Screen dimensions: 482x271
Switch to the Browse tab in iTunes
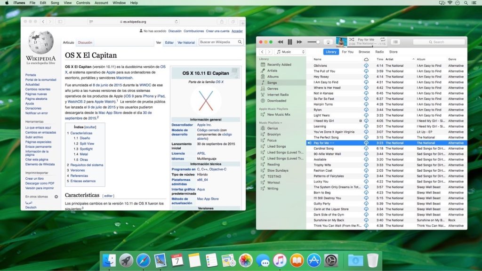tap(364, 52)
